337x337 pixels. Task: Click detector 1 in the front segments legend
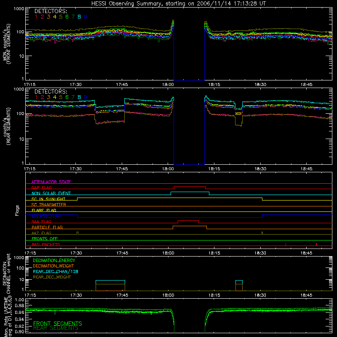click(36, 17)
